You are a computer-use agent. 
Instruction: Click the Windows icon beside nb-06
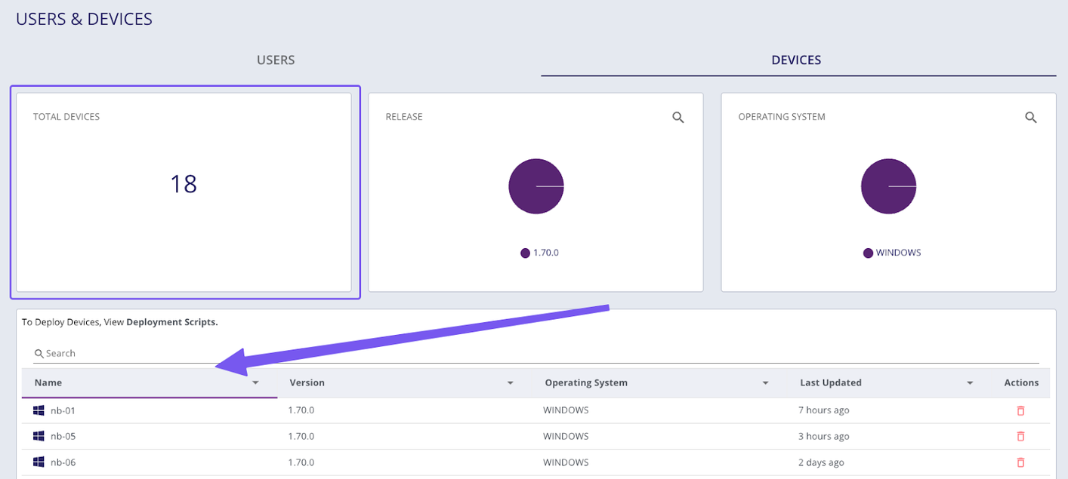pos(39,462)
